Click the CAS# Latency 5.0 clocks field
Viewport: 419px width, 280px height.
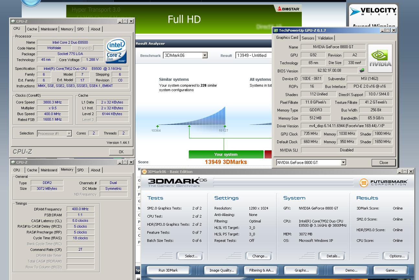[x=80, y=221]
